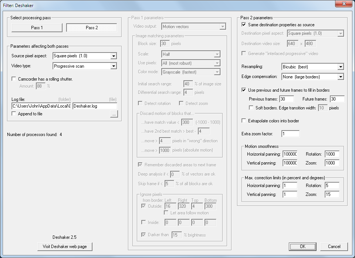The width and height of the screenshot is (355, 258).
Task: Click the Differential search range field
Action: [188, 92]
